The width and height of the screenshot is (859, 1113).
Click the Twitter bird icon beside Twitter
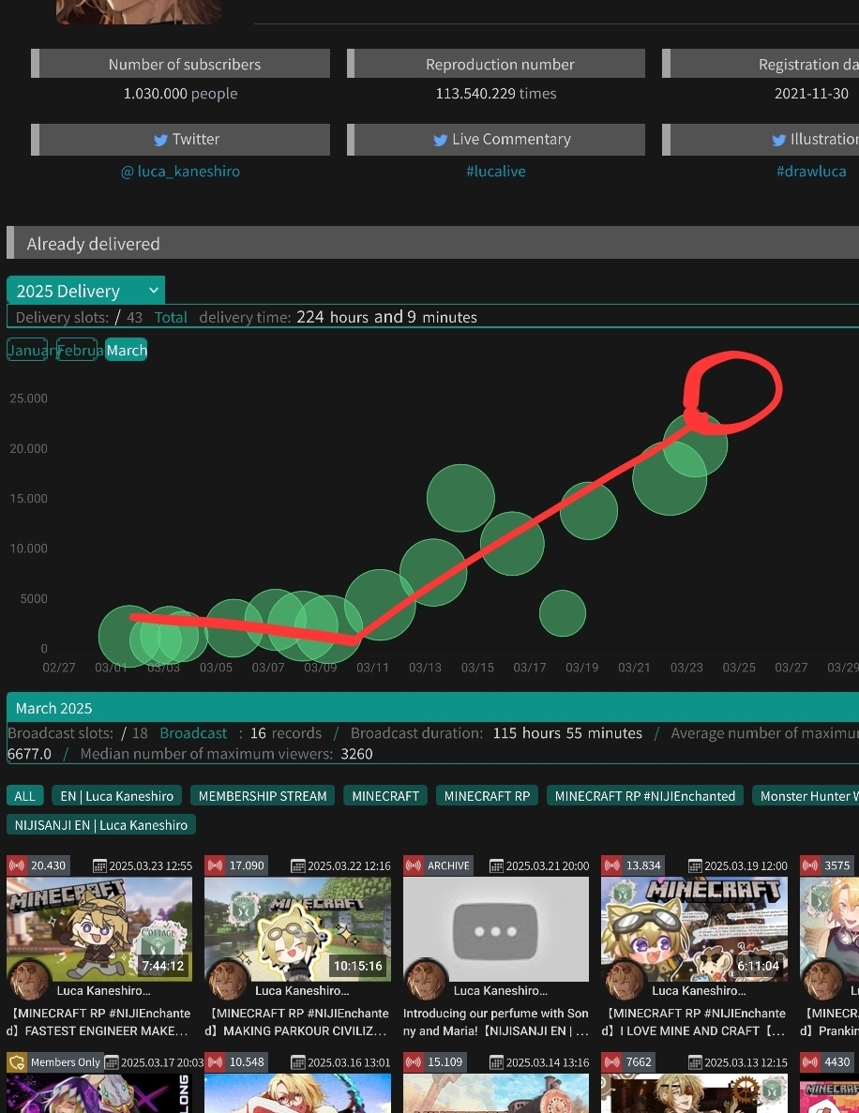click(161, 140)
